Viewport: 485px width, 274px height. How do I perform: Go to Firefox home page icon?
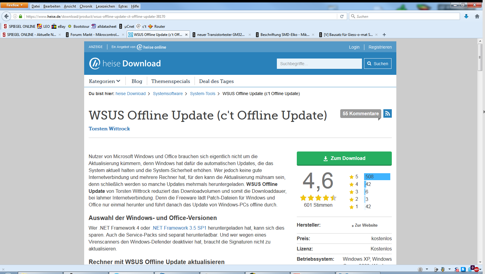pos(477,16)
